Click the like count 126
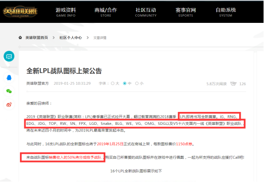 tap(243, 84)
